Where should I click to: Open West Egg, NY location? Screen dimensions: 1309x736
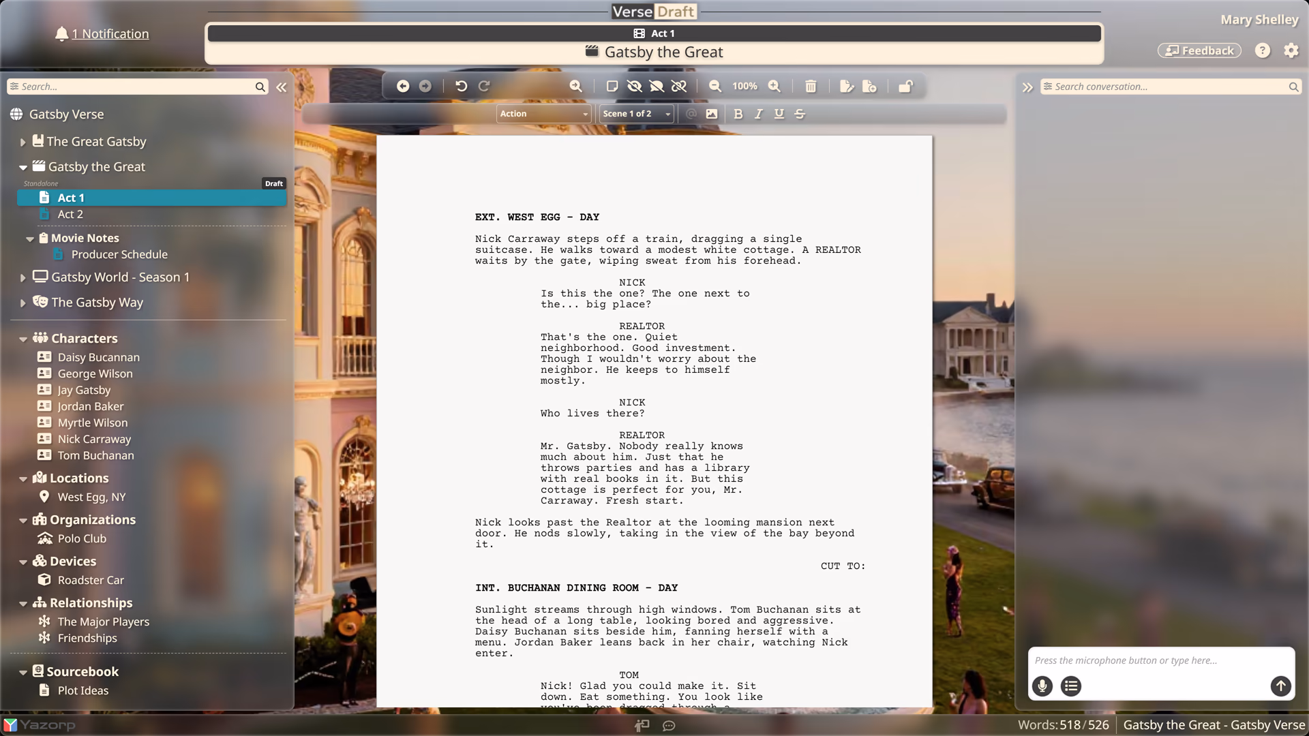pos(91,497)
